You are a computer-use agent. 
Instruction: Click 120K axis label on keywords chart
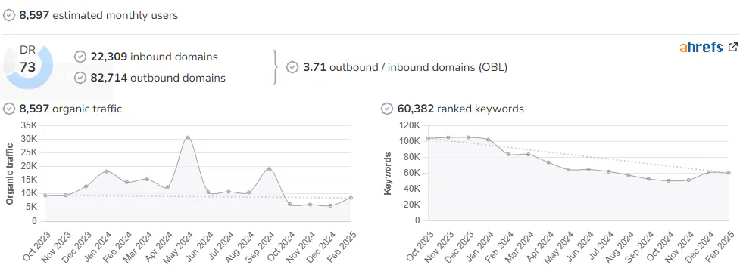pos(410,125)
